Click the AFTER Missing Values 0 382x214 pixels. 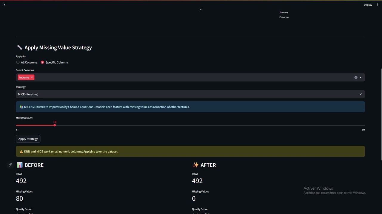pyautogui.click(x=194, y=198)
